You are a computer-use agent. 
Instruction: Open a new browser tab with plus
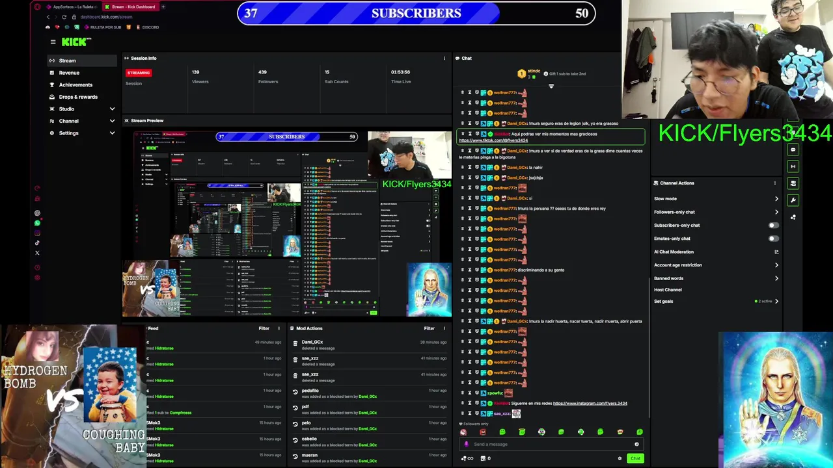click(x=163, y=6)
